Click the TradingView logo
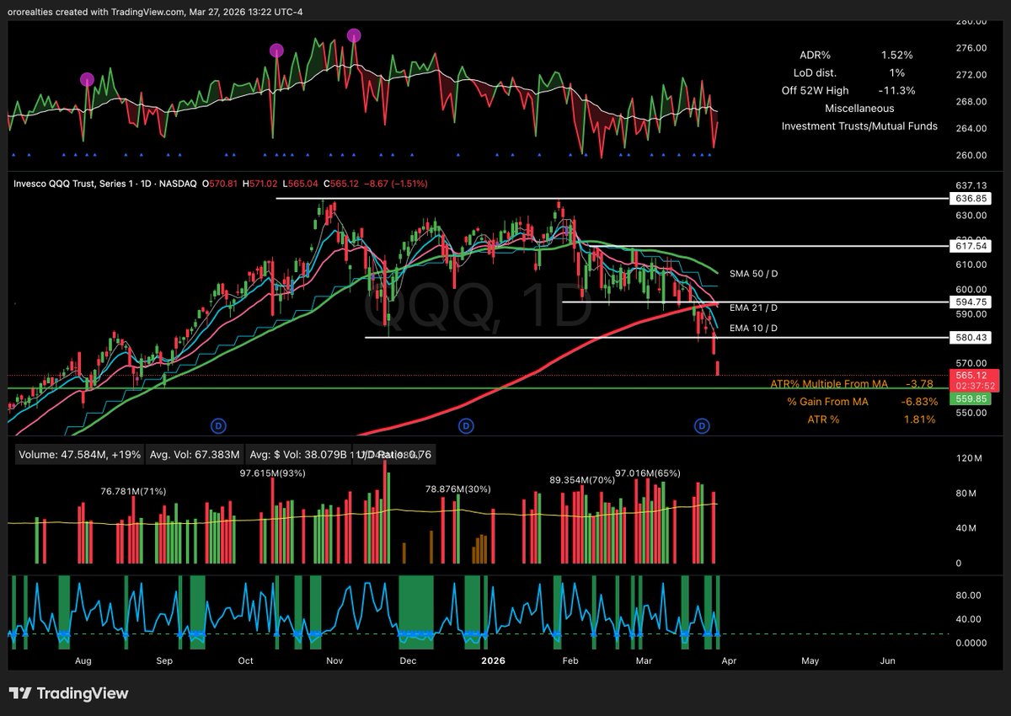This screenshot has height=716, width=1011. pyautogui.click(x=70, y=693)
